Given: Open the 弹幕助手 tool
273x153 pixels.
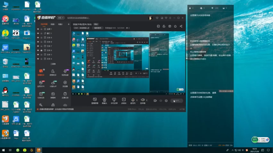Looking at the screenshot, I should pos(41,72).
